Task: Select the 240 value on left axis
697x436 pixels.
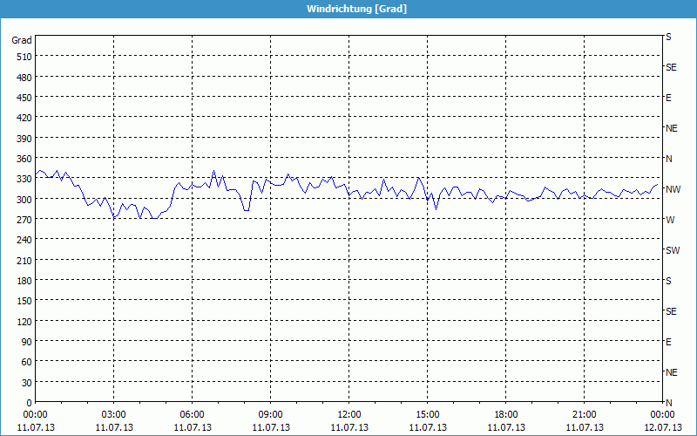Action: 22,240
